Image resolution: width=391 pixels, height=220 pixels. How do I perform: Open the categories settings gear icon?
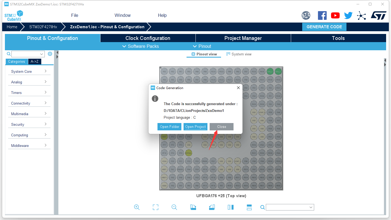coord(50,54)
